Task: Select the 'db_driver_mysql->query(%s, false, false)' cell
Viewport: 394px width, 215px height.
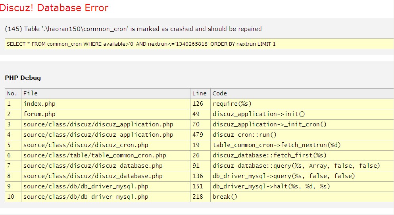Action: pyautogui.click(x=302, y=176)
